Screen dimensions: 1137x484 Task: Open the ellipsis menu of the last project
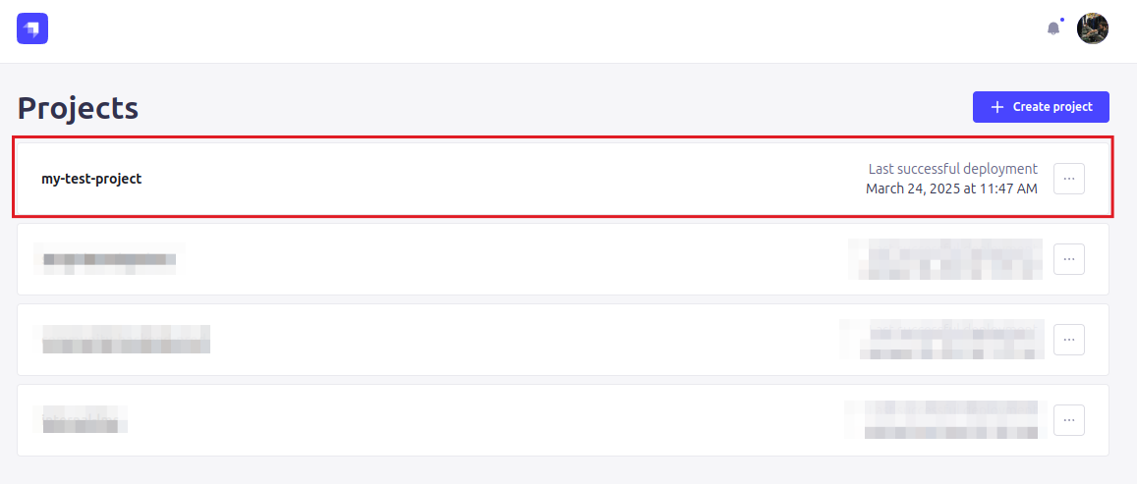tap(1069, 420)
